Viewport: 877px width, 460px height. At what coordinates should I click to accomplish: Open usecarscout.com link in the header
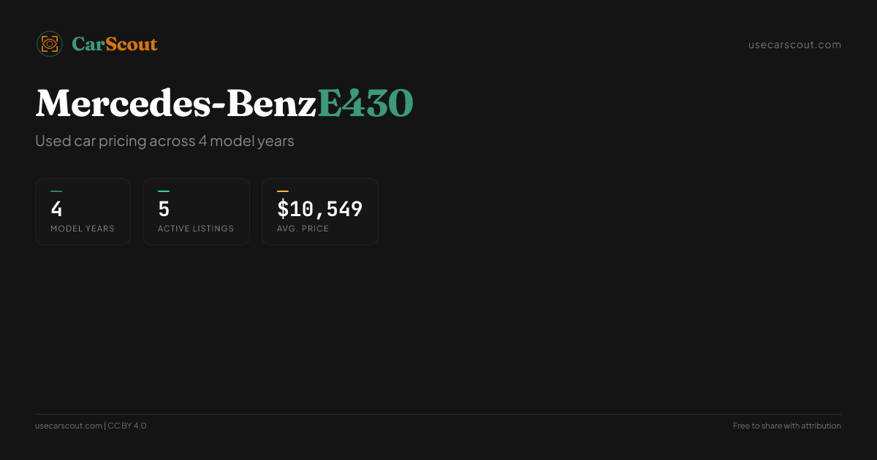tap(794, 45)
